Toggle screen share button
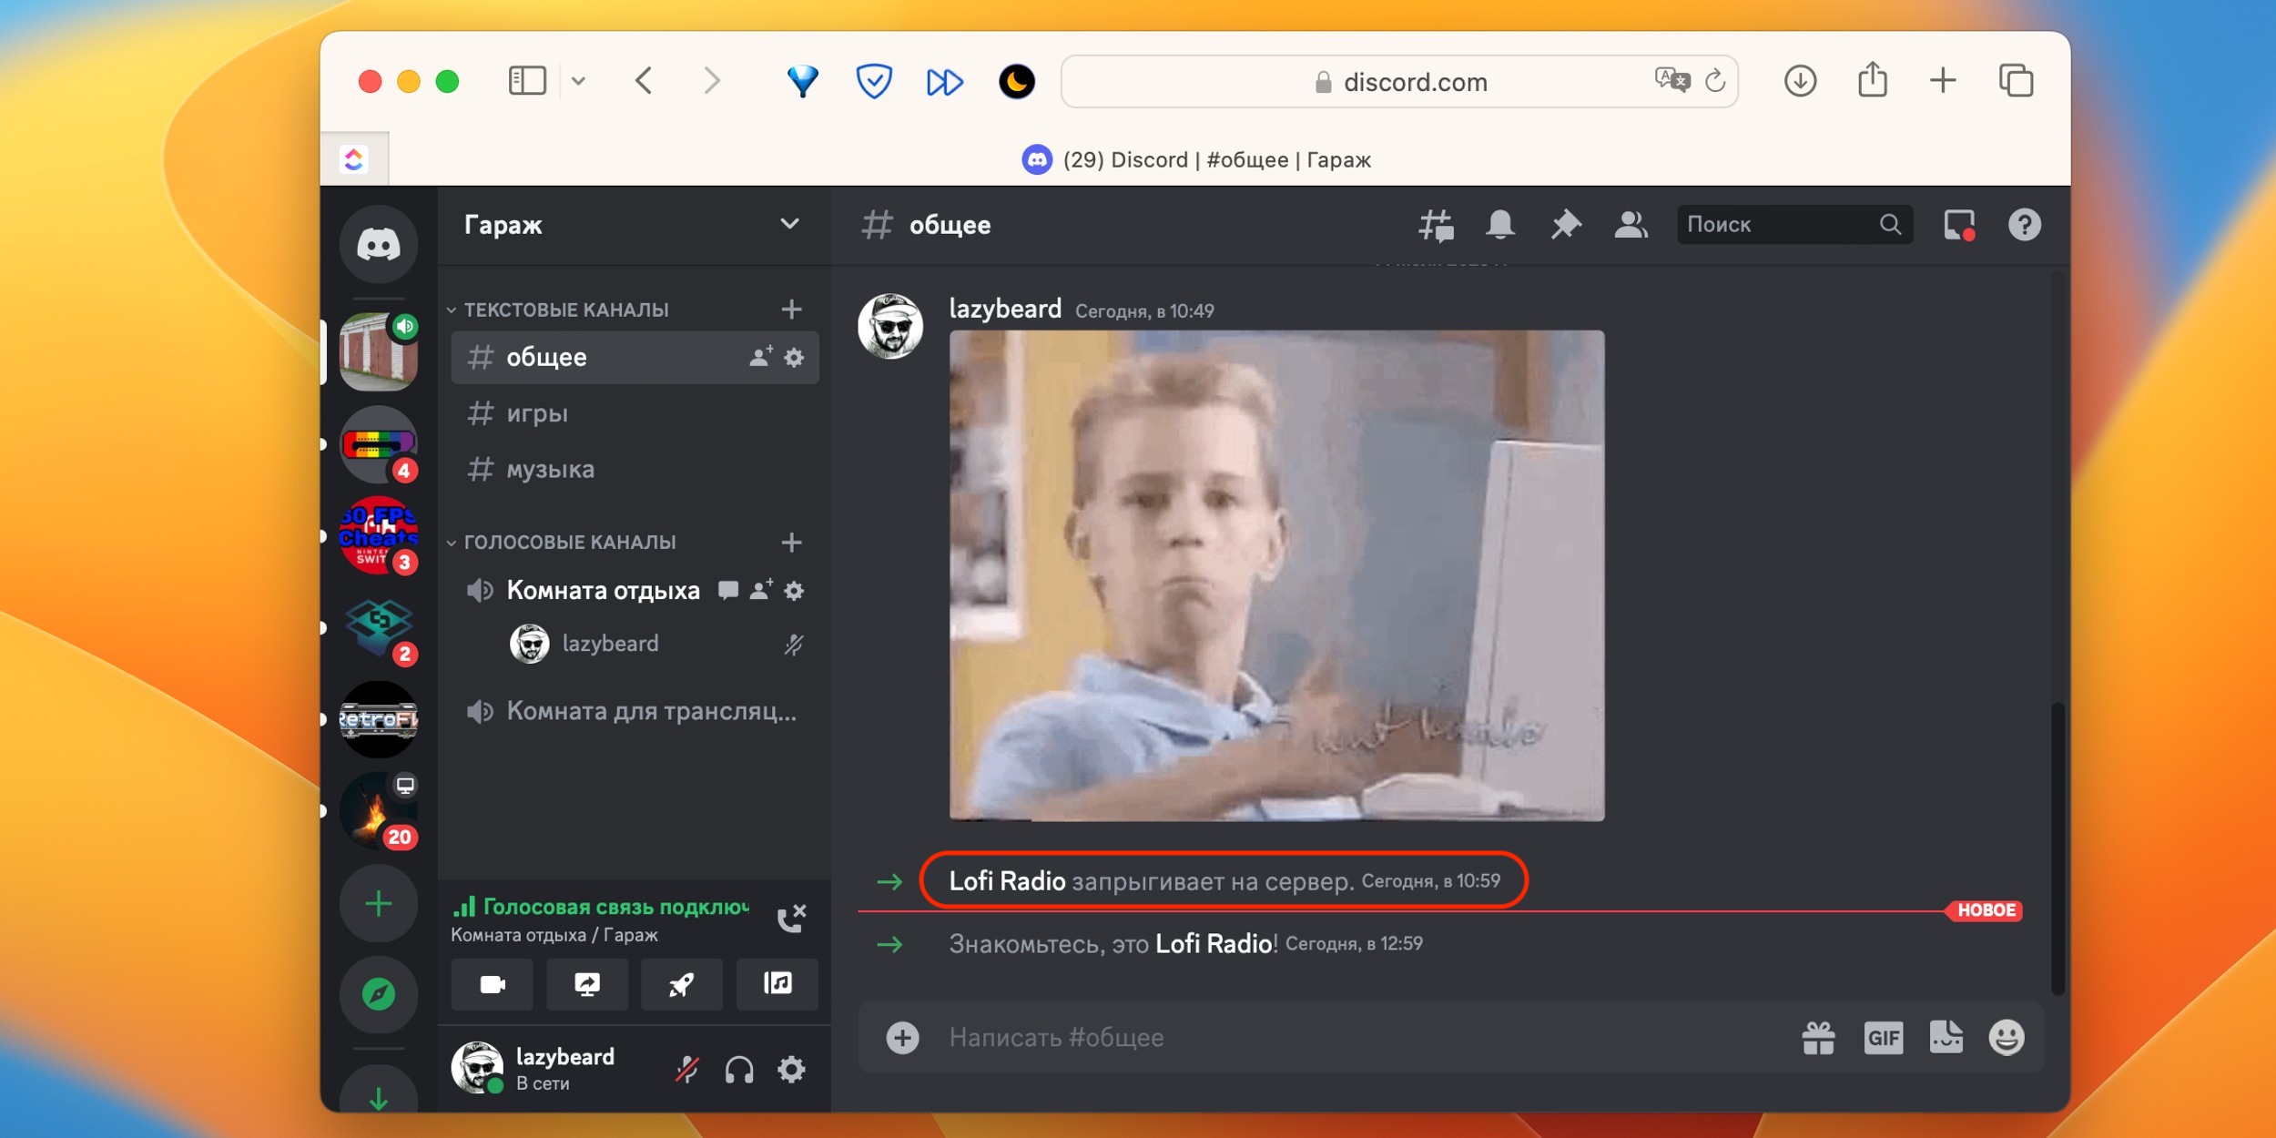Screen dimensions: 2276x1138 tap(587, 984)
